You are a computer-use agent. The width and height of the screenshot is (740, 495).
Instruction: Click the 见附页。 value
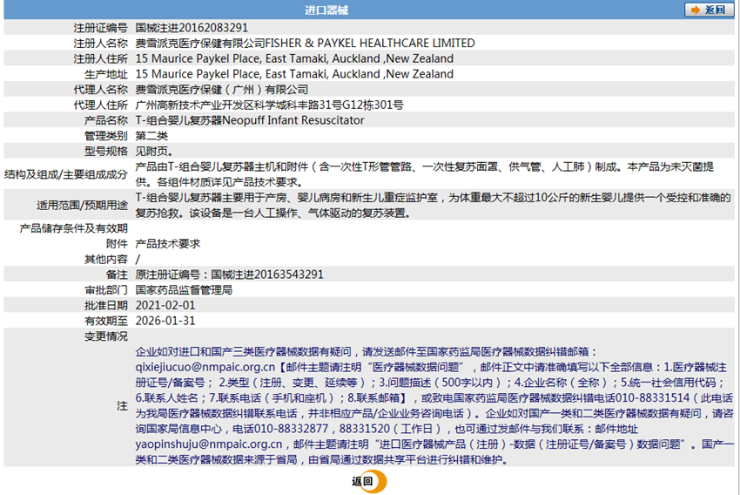154,151
